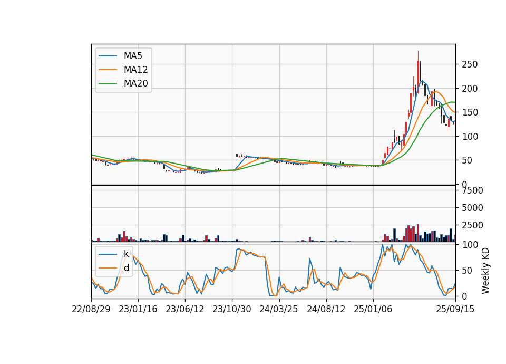Click the Weekly KD axis title
This screenshot has width=506, height=364.
tap(485, 271)
